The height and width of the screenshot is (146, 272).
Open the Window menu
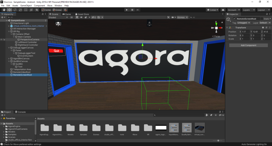tap(58, 6)
